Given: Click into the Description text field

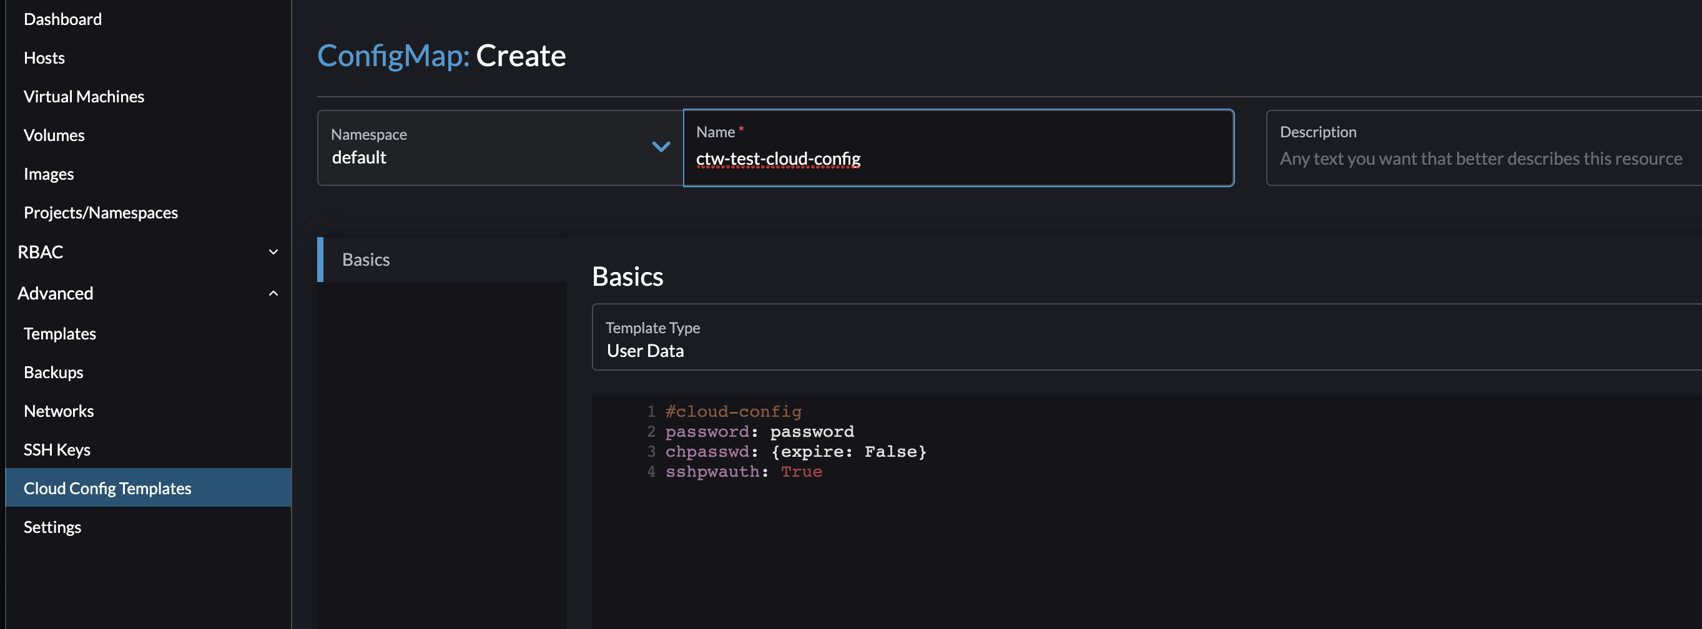Looking at the screenshot, I should 1480,159.
